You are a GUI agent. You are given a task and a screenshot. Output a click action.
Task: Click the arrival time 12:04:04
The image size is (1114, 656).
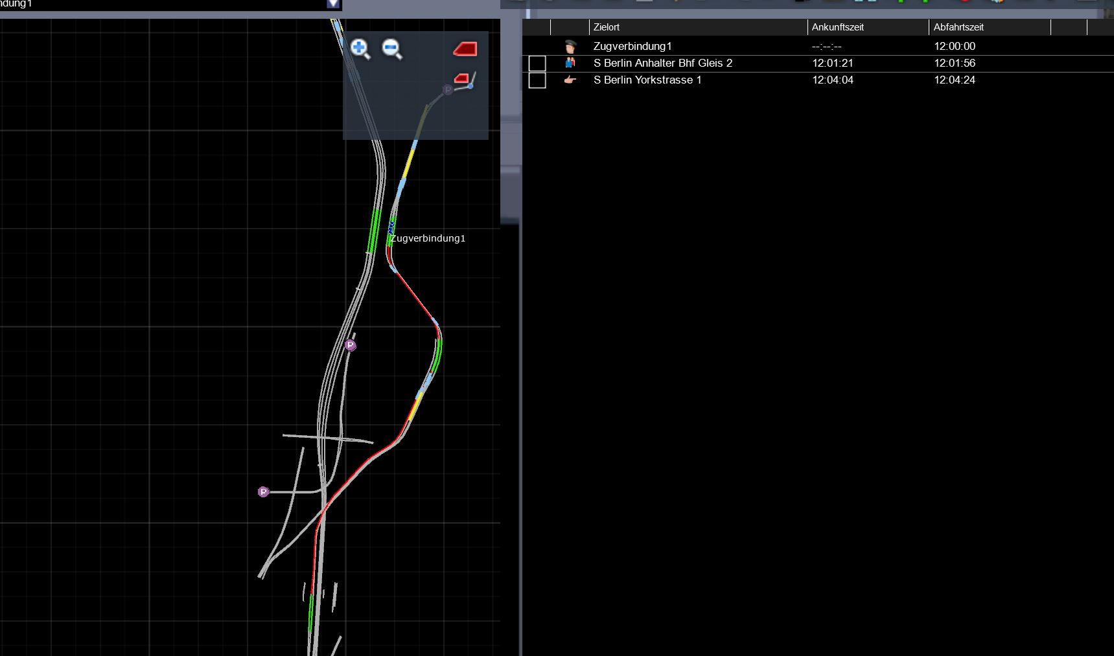pos(833,80)
